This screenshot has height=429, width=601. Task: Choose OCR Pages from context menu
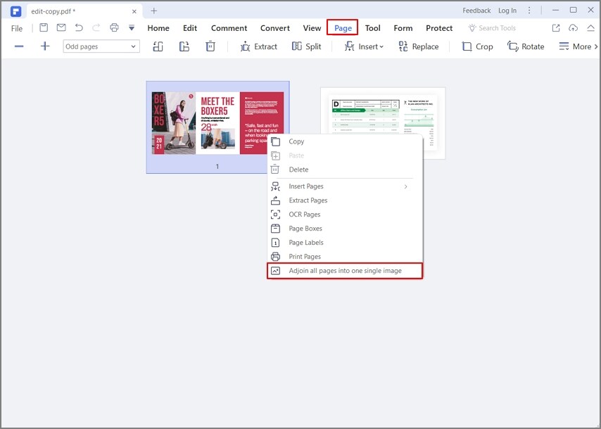click(x=304, y=214)
